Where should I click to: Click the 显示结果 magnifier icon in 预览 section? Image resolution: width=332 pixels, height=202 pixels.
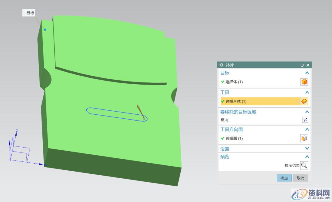(x=304, y=165)
